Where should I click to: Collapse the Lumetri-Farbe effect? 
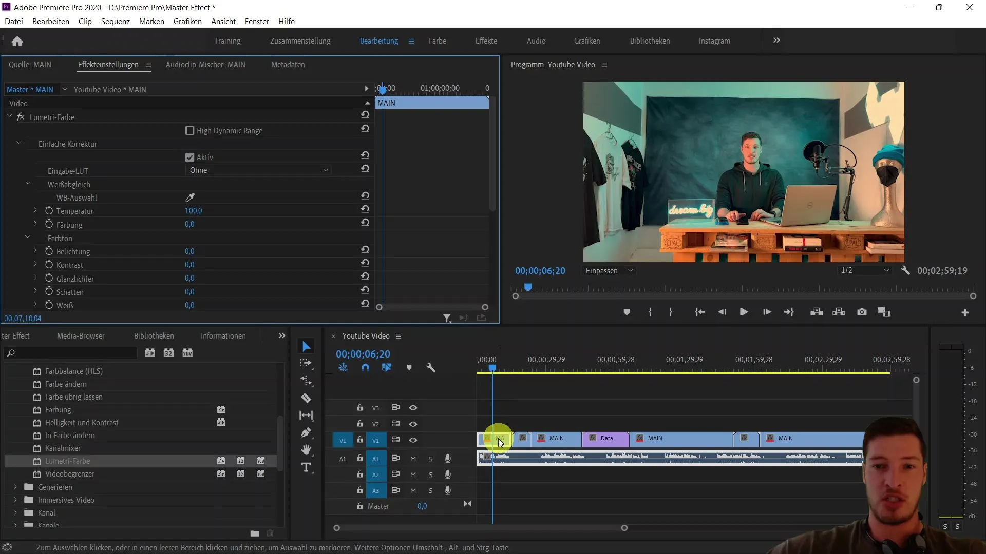[x=9, y=117]
